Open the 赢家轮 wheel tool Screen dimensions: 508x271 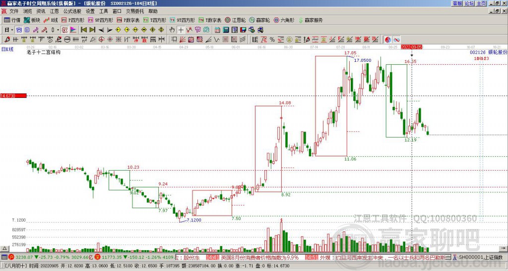click(x=259, y=20)
